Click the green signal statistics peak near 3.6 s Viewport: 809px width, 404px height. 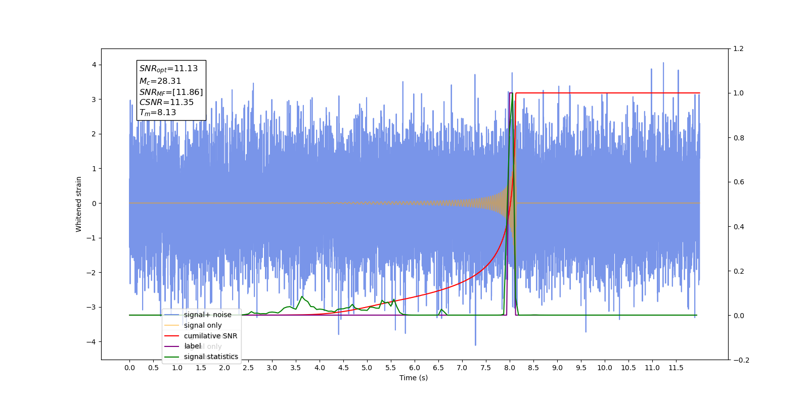pos(302,297)
